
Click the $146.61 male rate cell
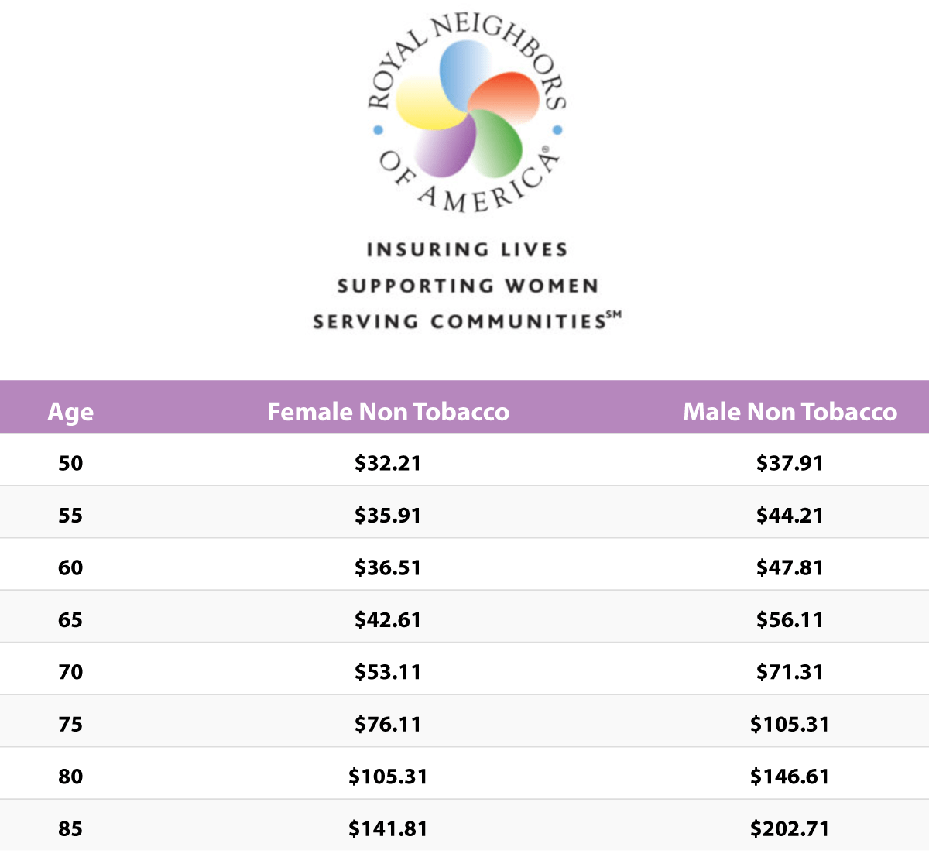point(790,777)
